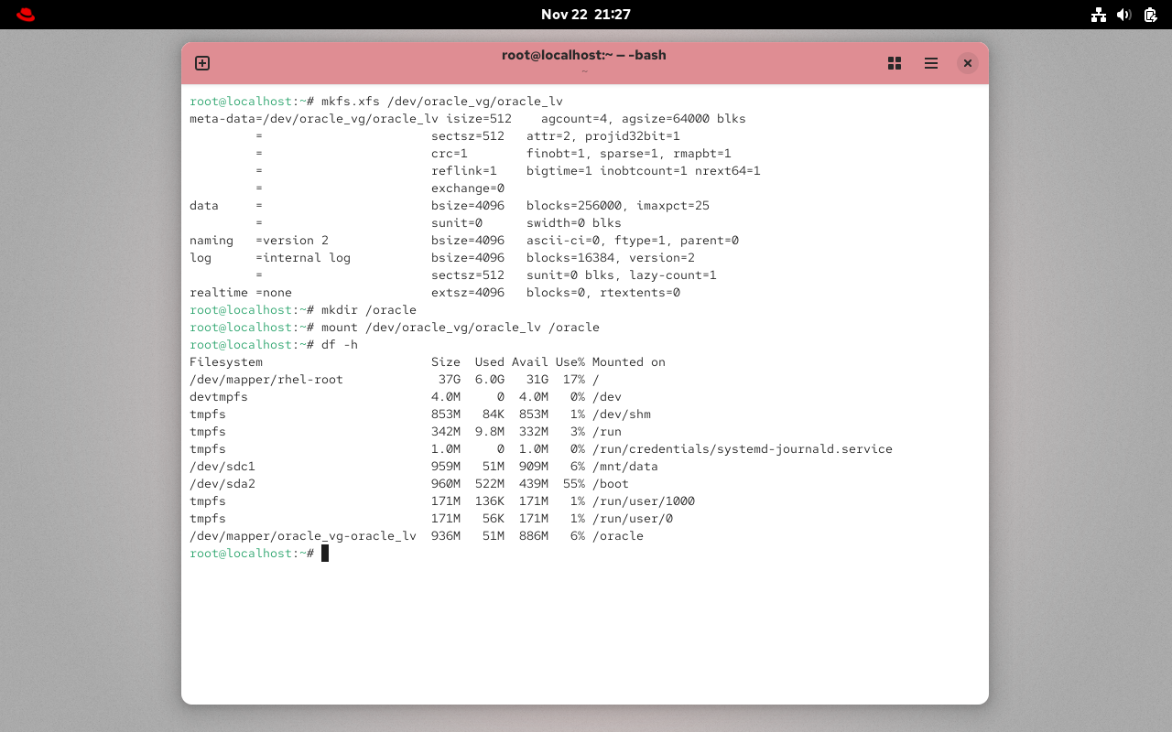Click the /dev/mapper/rhel-root filesystem entry
1172x732 pixels.
point(266,379)
